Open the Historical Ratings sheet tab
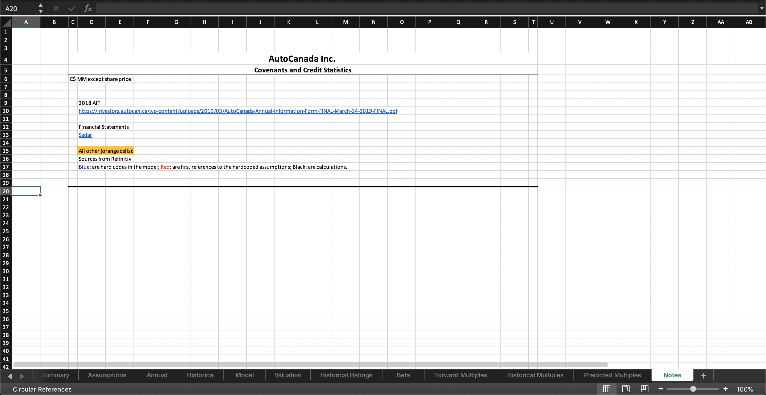 tap(346, 375)
